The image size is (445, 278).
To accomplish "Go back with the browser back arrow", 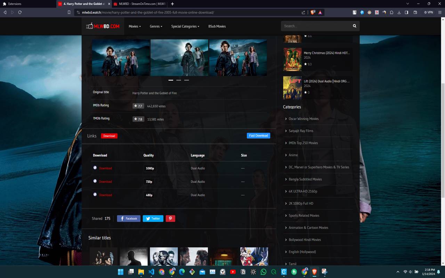I will pyautogui.click(x=5, y=12).
